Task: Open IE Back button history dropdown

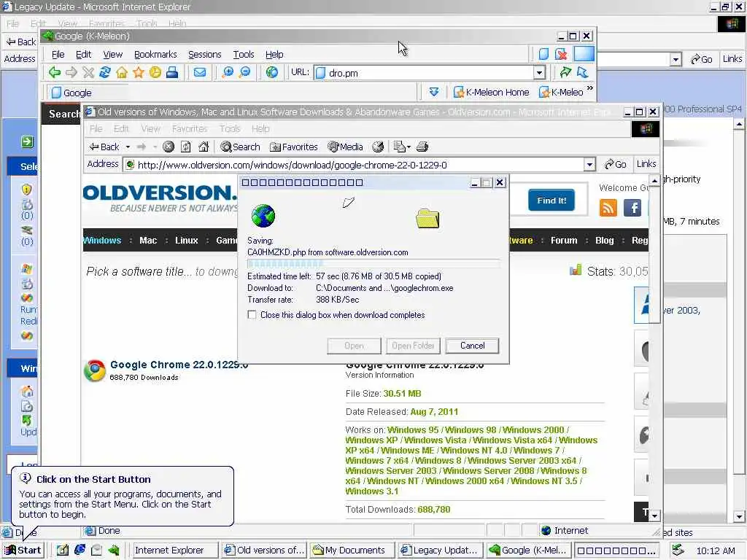Action: coord(128,147)
